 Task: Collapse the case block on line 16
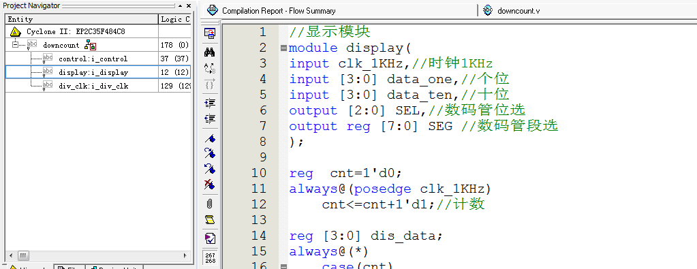coord(283,266)
